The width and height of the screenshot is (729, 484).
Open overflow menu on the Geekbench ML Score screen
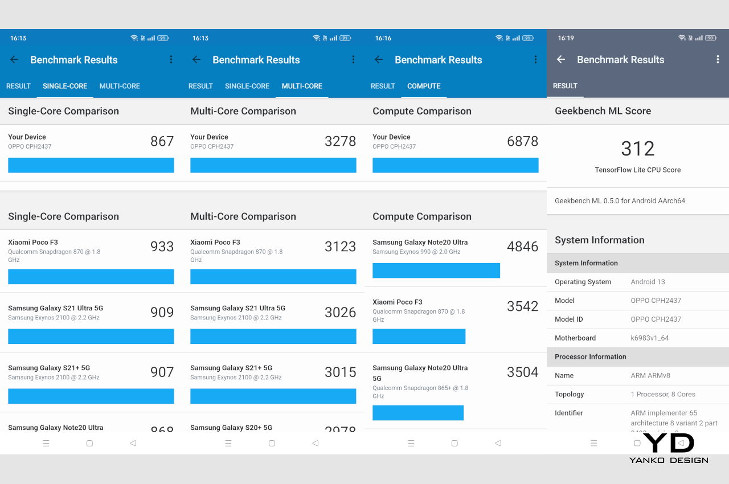click(x=718, y=60)
